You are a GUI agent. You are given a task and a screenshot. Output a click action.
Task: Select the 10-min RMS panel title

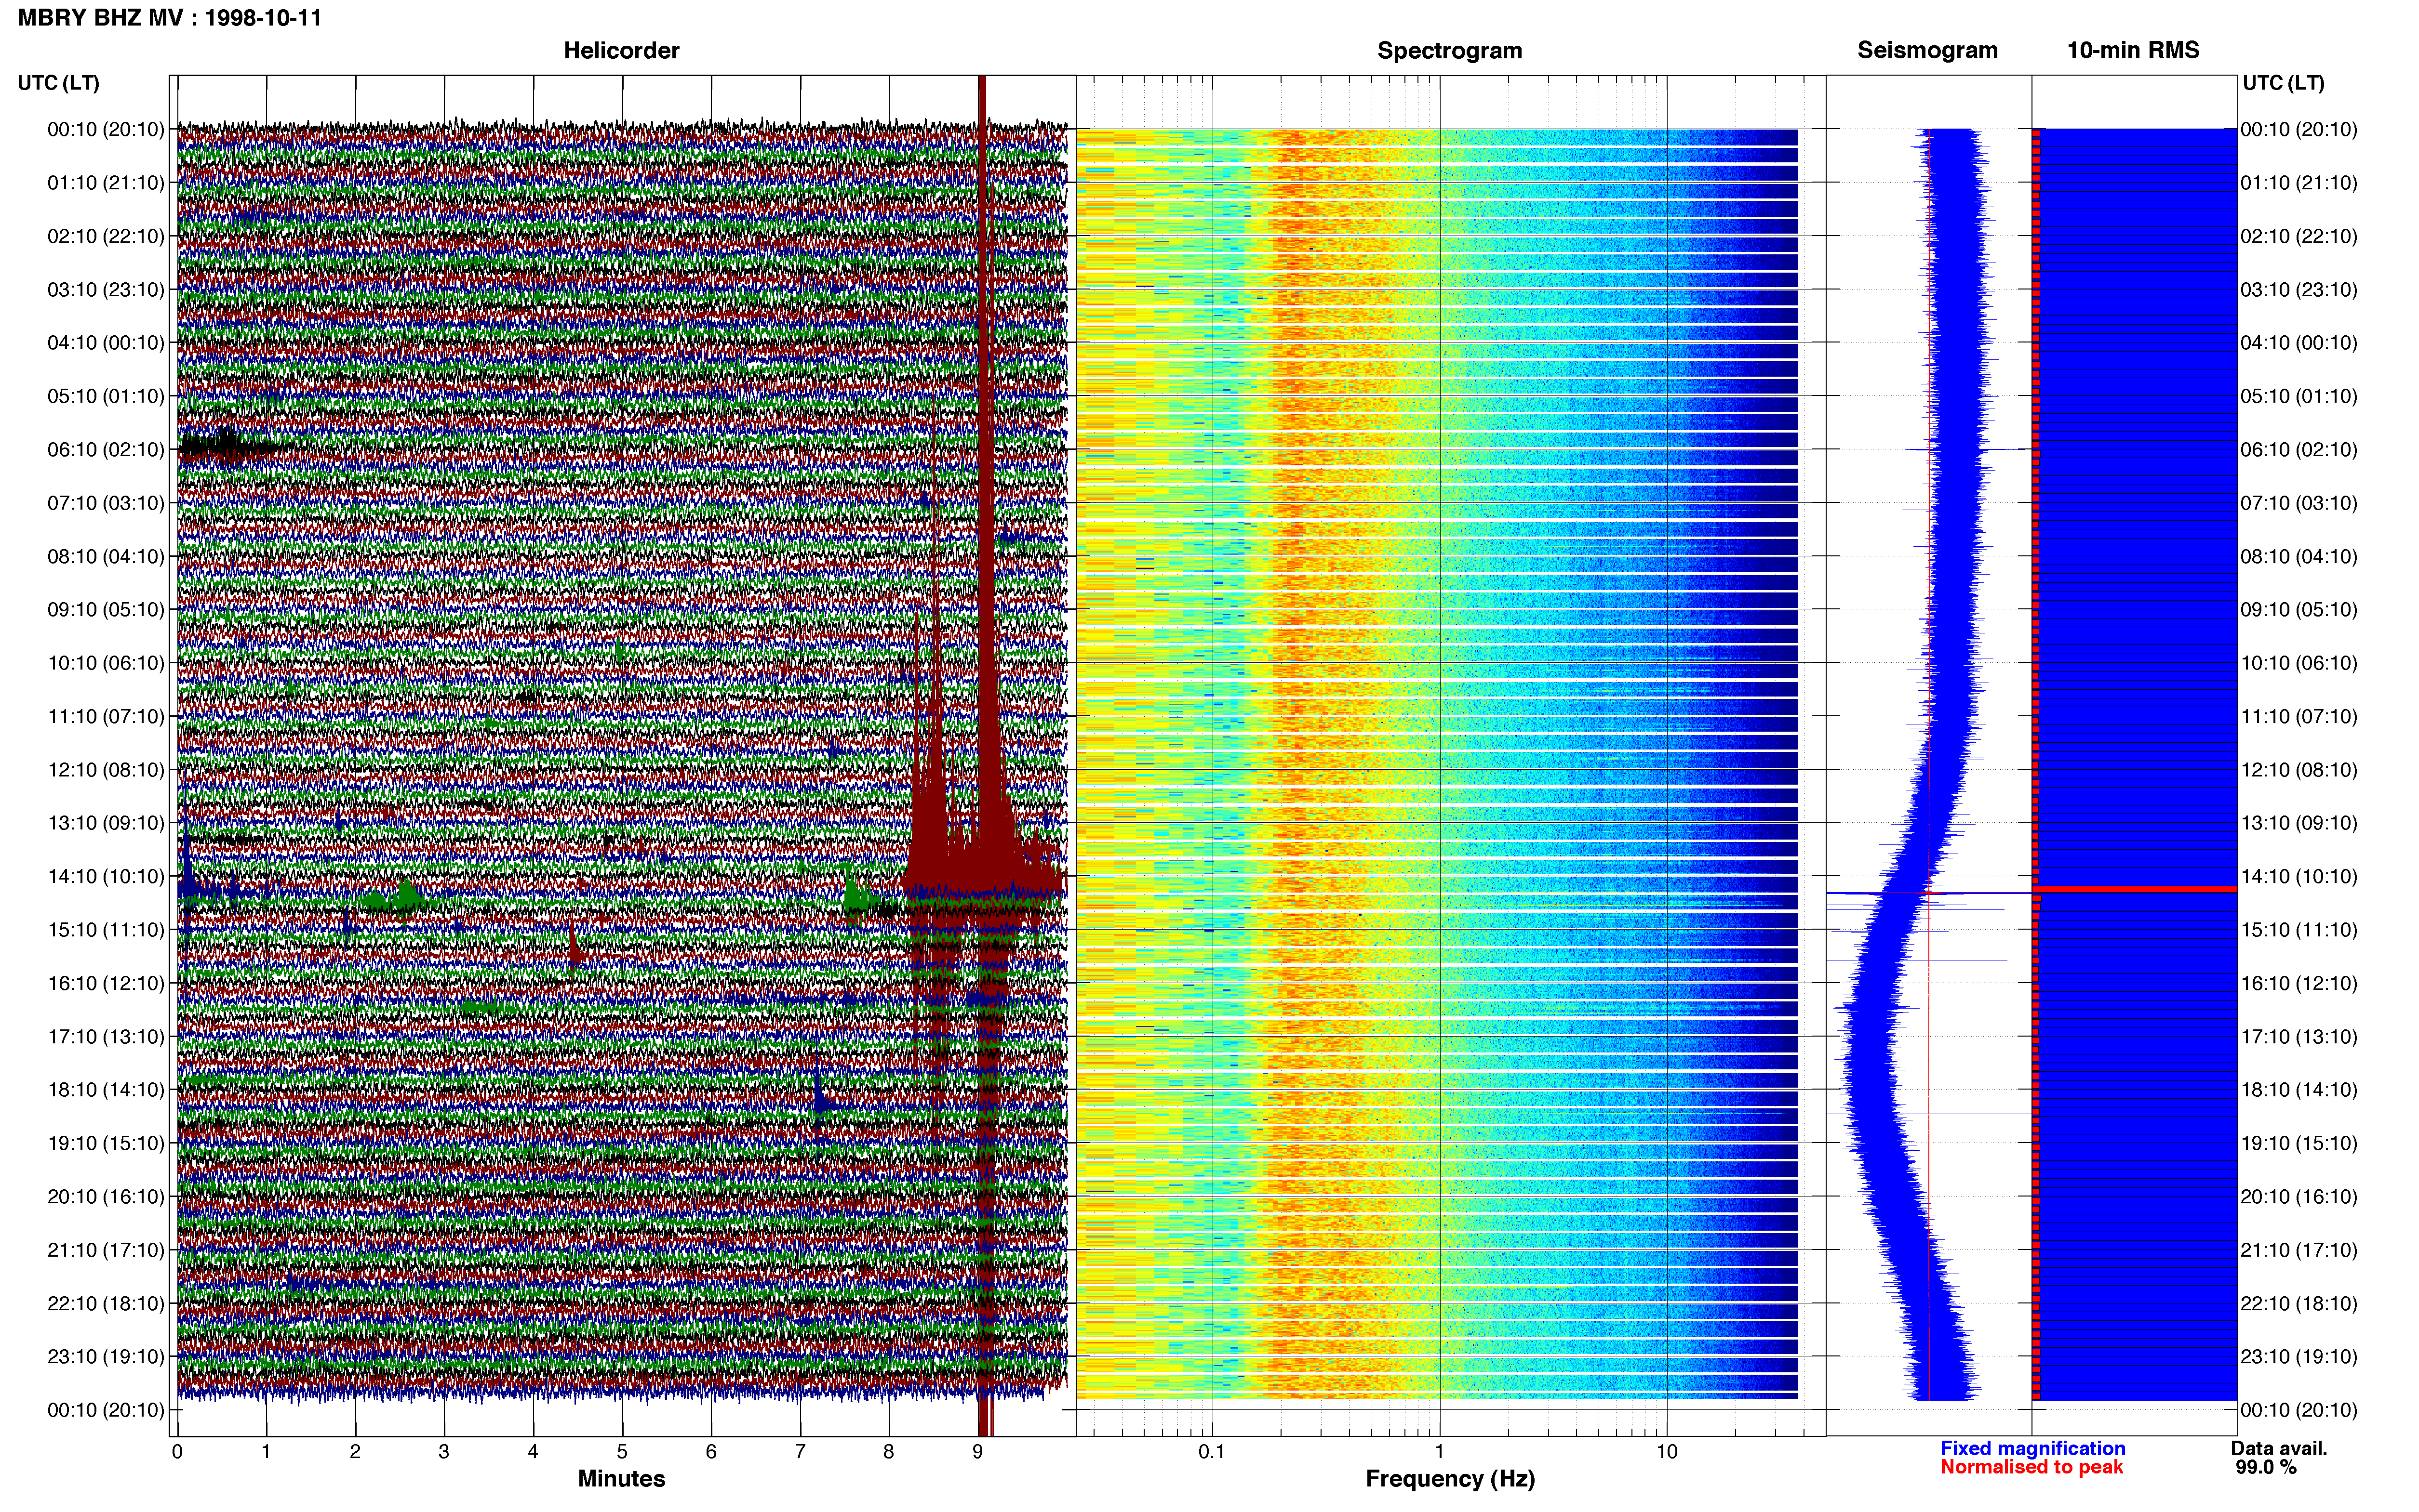[2133, 50]
